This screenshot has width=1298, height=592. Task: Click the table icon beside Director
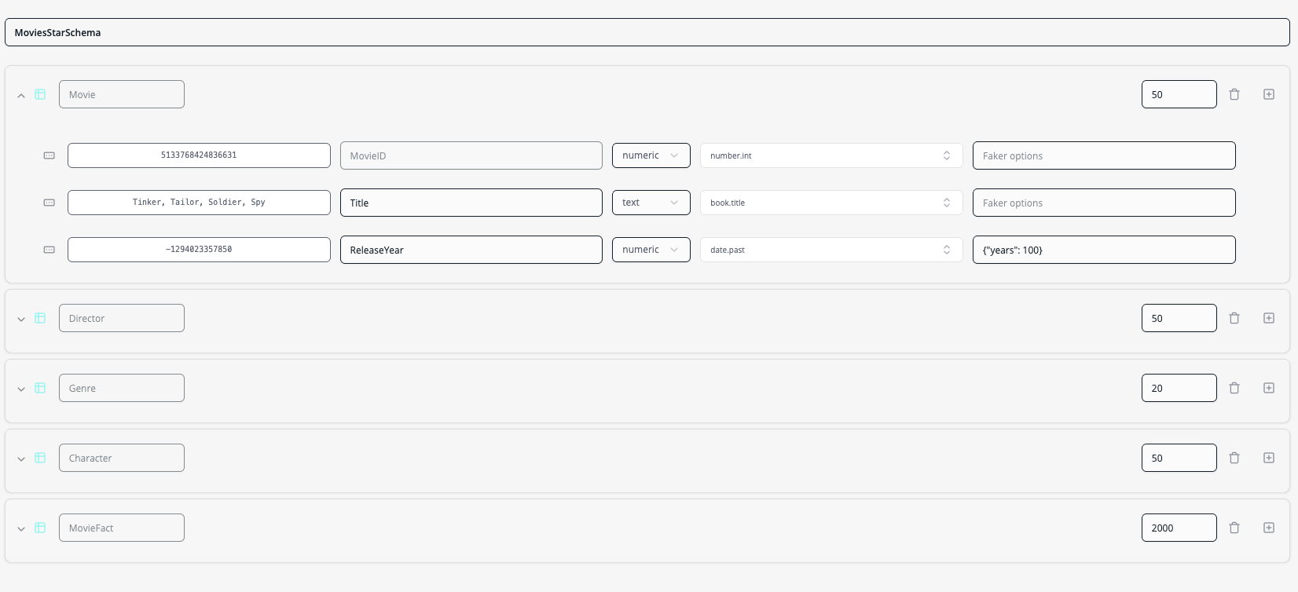(40, 318)
